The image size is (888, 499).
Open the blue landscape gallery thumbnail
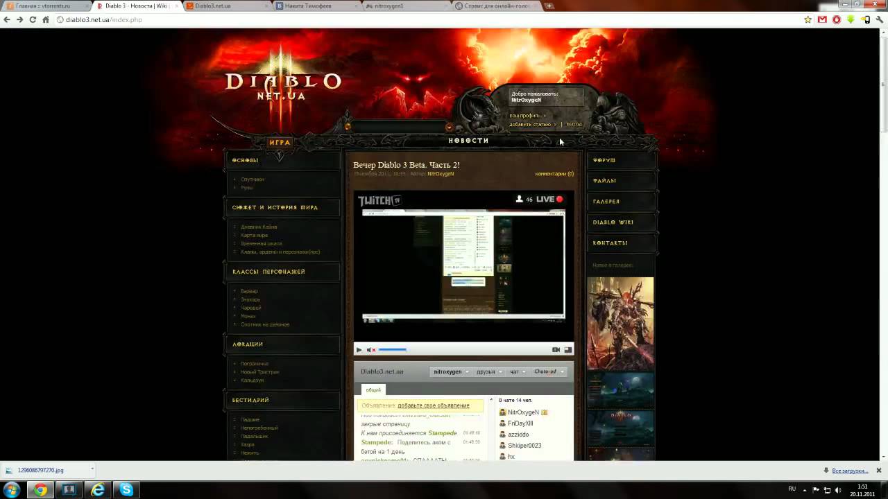coord(620,389)
